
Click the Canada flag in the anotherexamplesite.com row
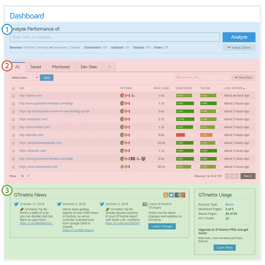pos(128,143)
